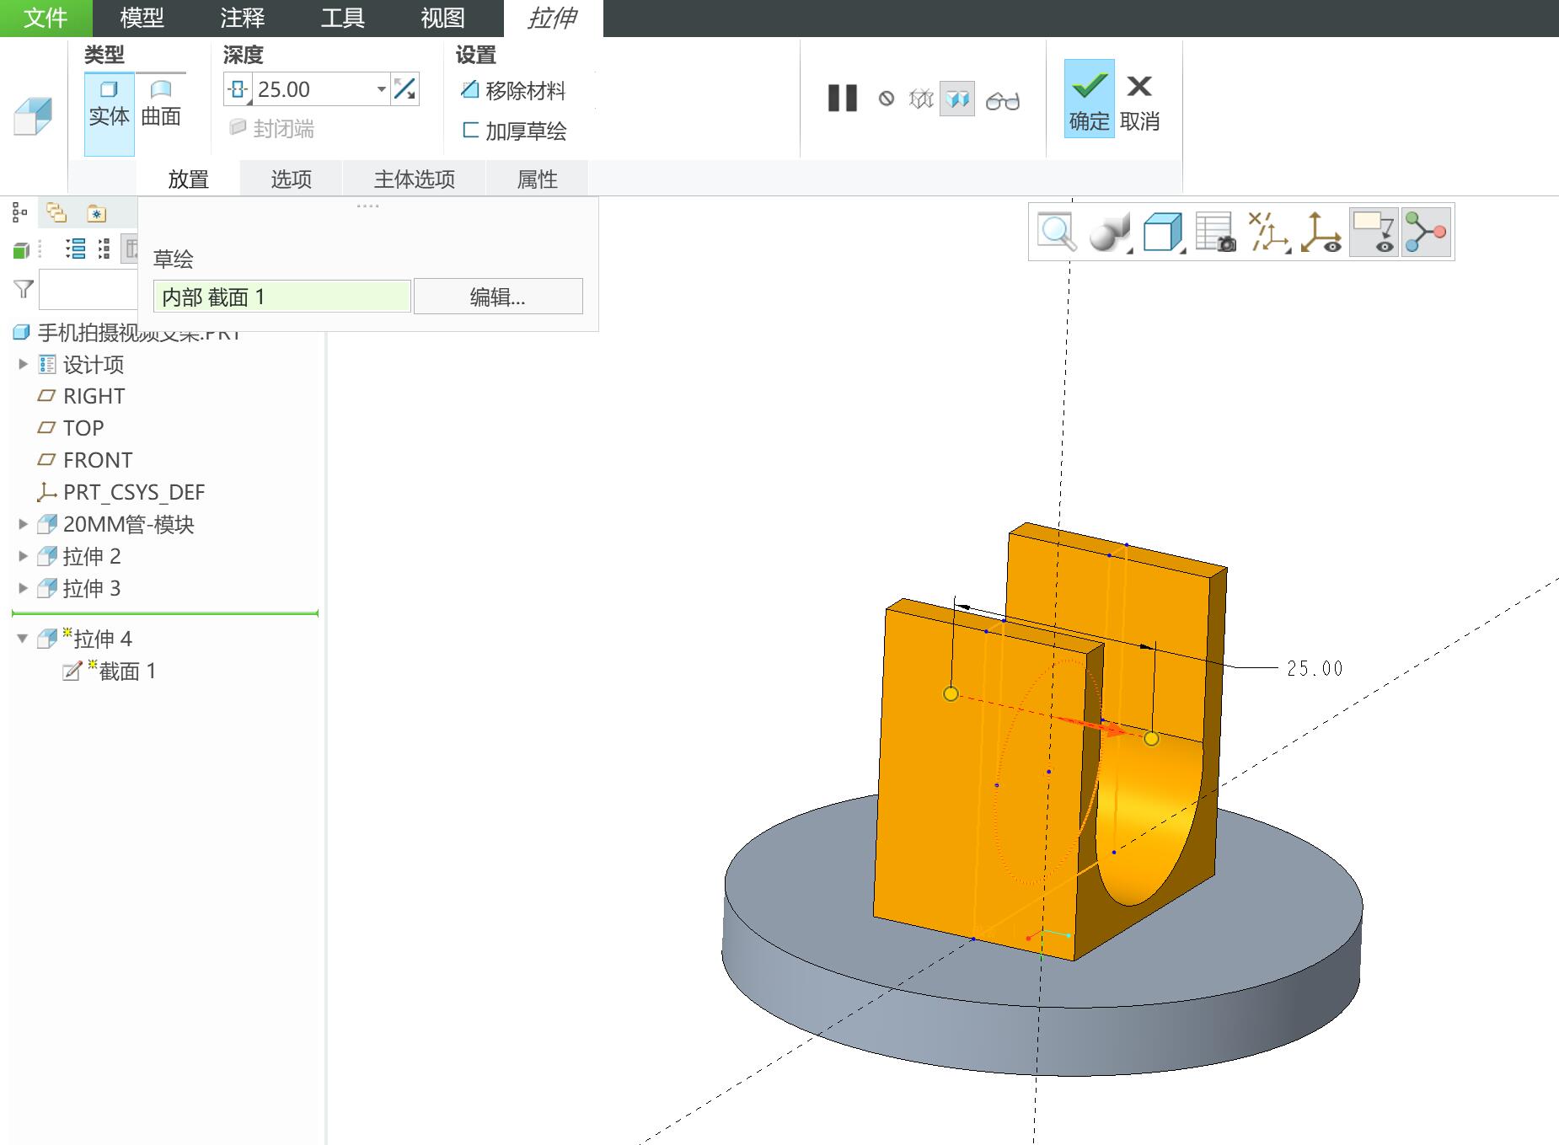Switch to the 选项 tab
The height and width of the screenshot is (1145, 1559).
click(291, 179)
